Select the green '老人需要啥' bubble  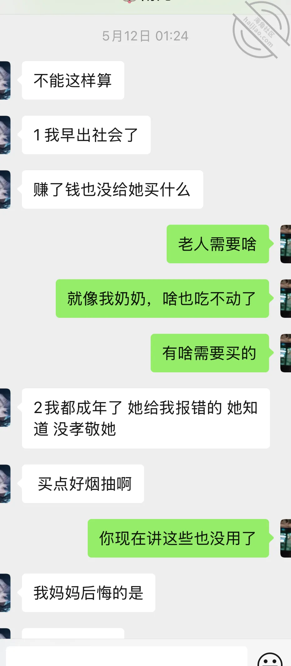pyautogui.click(x=218, y=244)
